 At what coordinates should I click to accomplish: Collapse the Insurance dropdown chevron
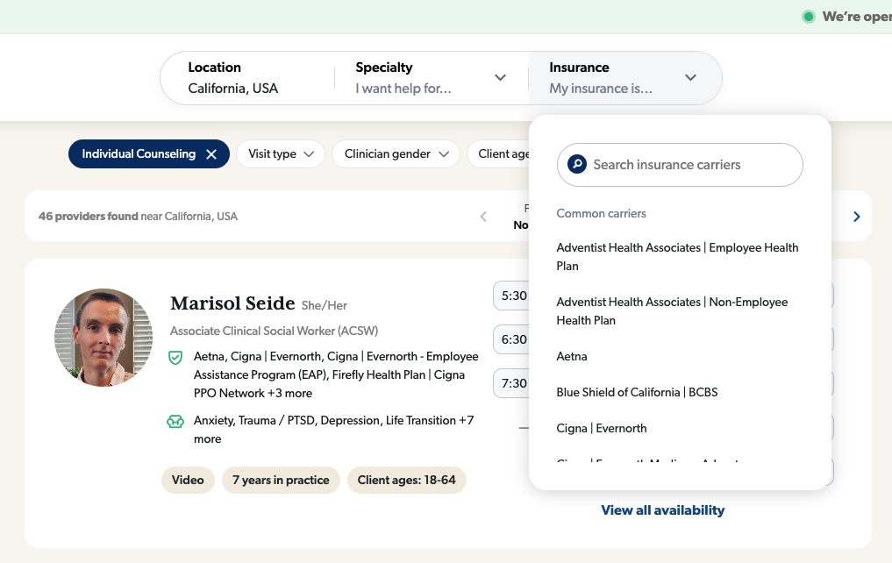click(x=690, y=78)
